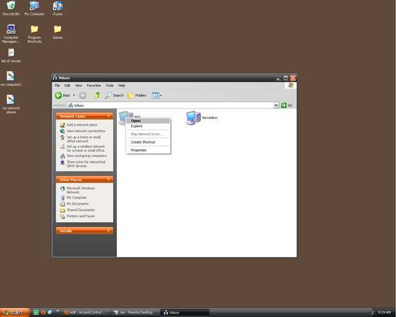Screen dimensions: 396x317
Task: Open the Favorites menu
Action: point(94,86)
